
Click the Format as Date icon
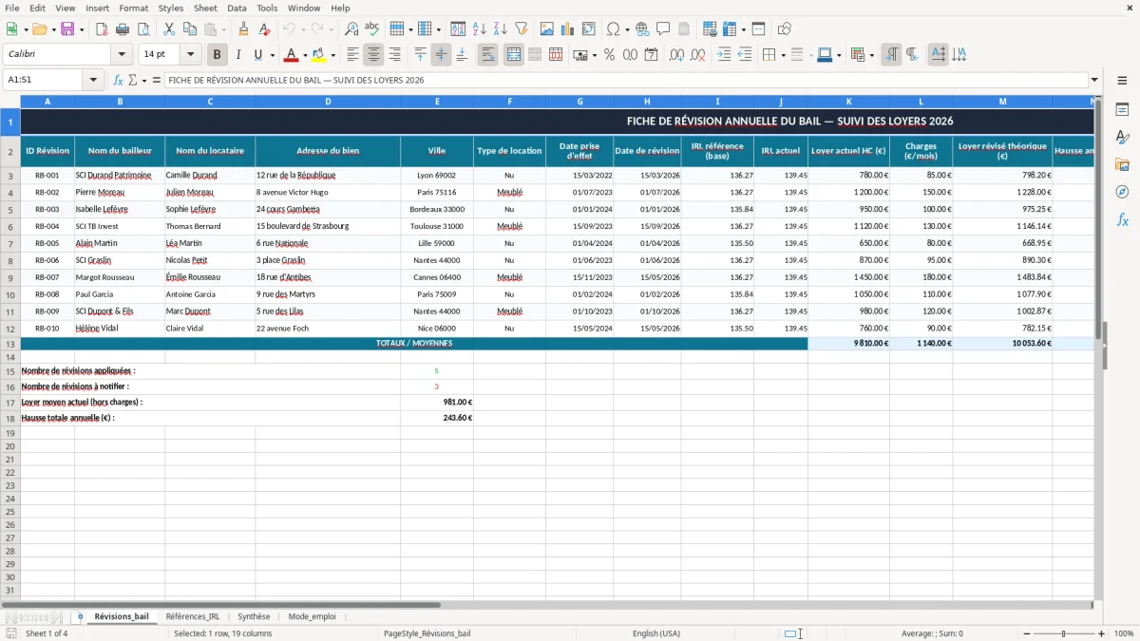(x=651, y=55)
